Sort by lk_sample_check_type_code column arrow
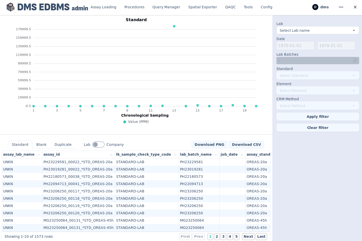Viewport: 362px width, 241px height. (x=175, y=155)
